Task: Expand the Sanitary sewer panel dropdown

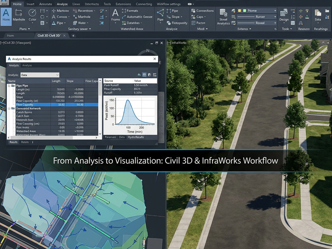Action: click(x=79, y=29)
